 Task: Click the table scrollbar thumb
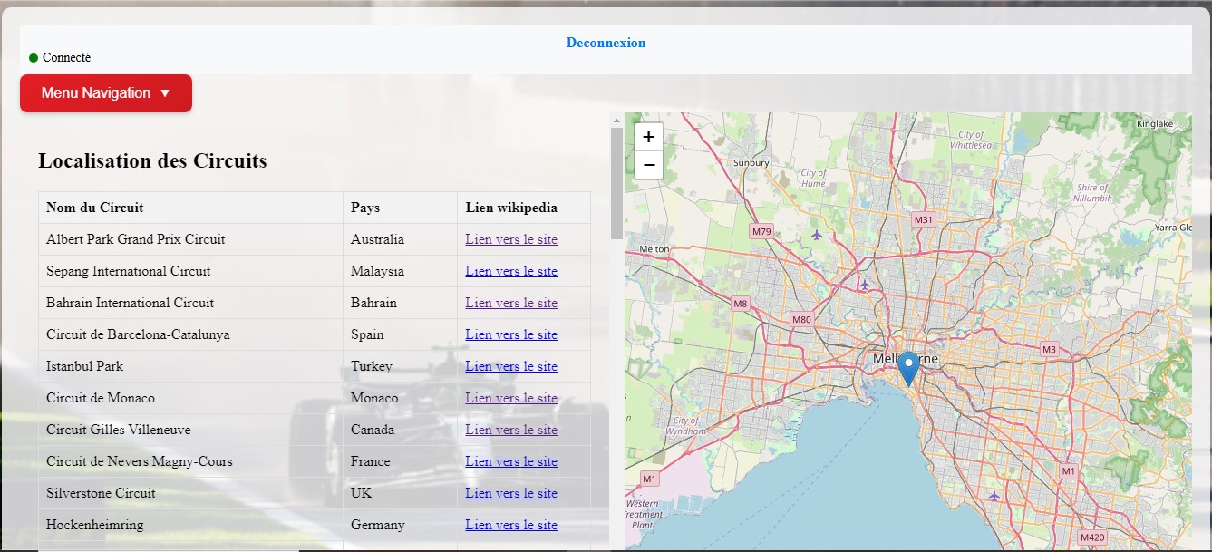click(616, 183)
